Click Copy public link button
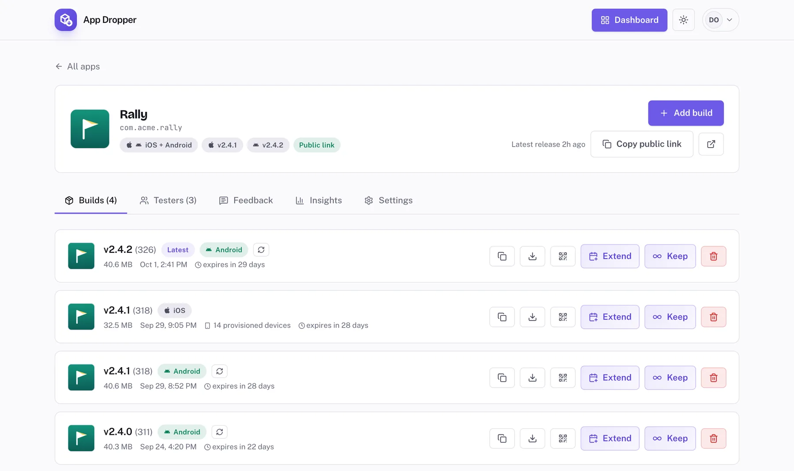794x471 pixels. click(642, 144)
